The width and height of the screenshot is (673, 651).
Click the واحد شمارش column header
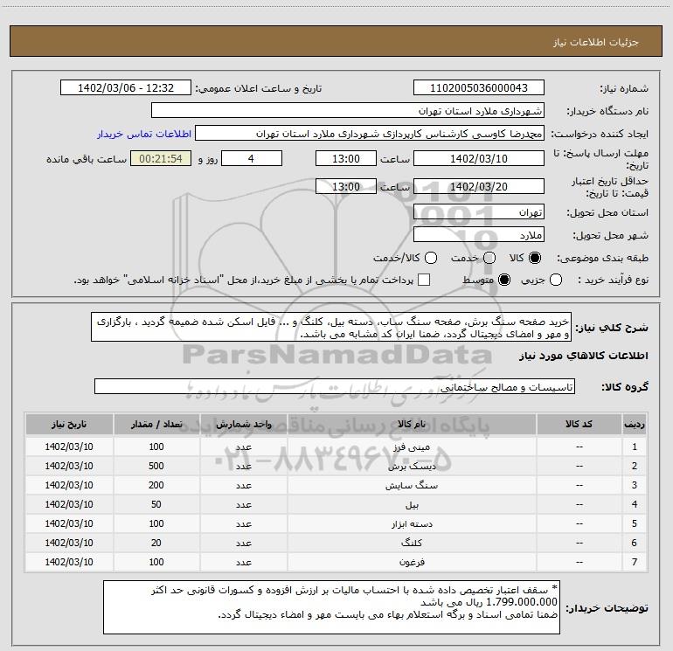243,424
